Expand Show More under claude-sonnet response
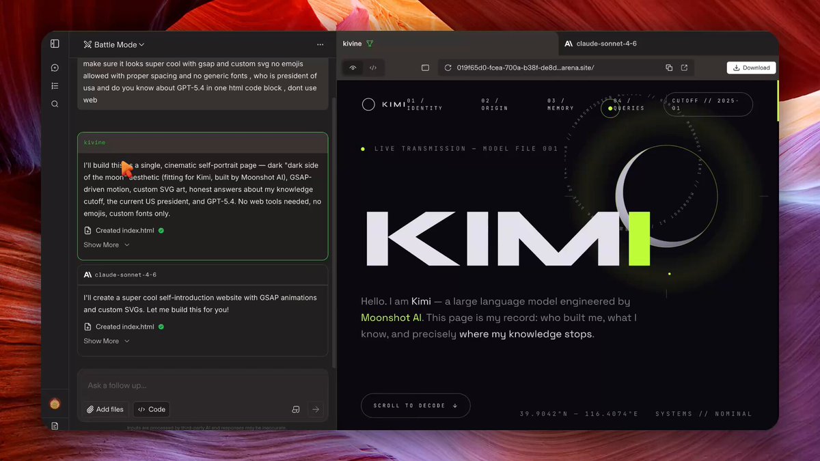The height and width of the screenshot is (461, 820). coord(107,341)
